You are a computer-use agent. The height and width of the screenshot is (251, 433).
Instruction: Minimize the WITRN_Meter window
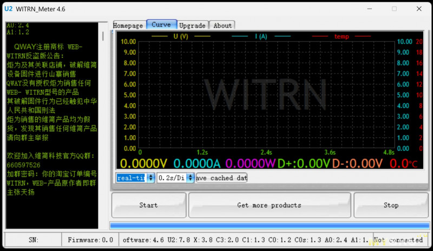pos(370,9)
